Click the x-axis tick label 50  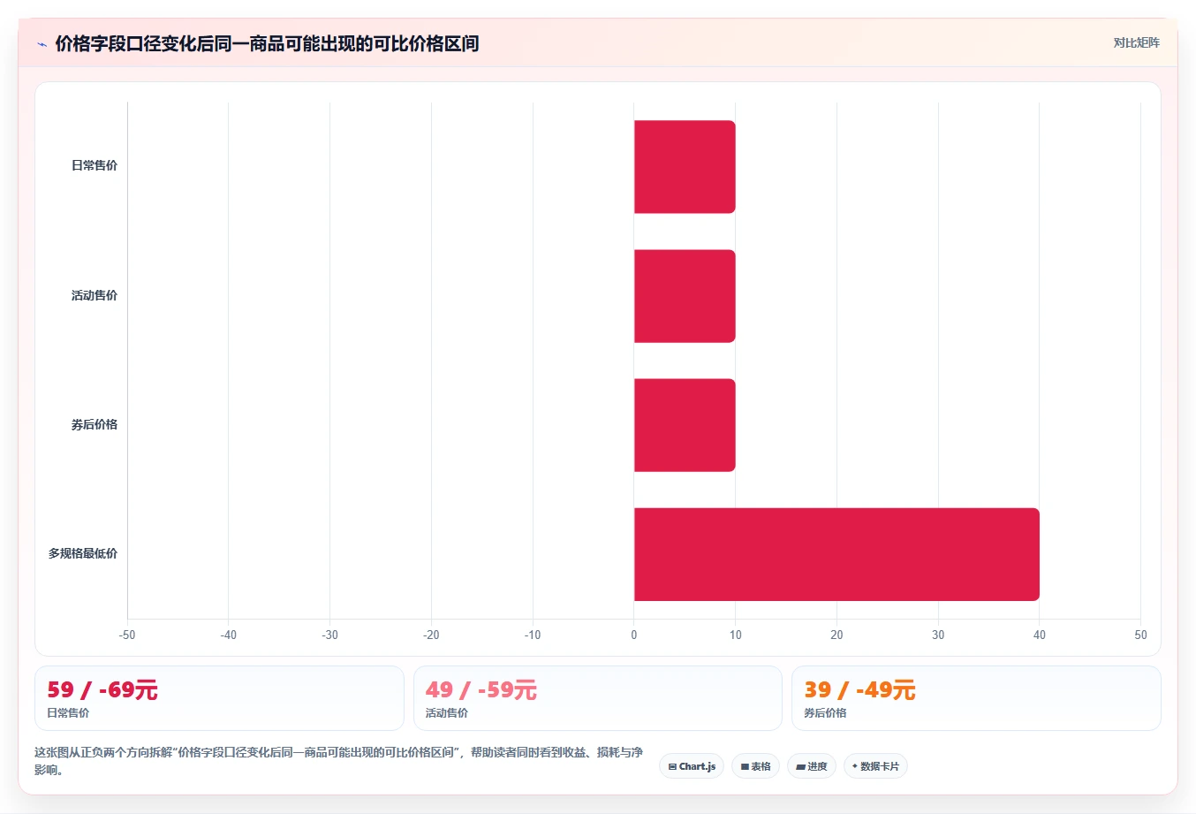click(1140, 635)
